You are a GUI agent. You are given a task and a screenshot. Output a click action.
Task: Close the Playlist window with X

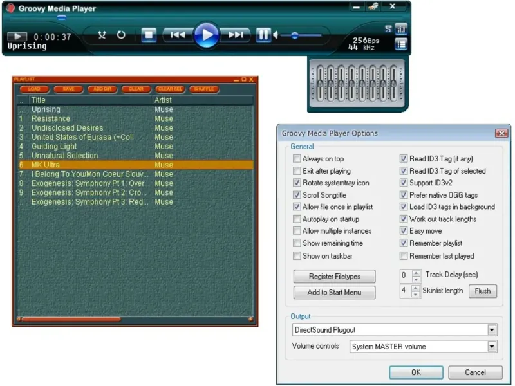point(251,79)
